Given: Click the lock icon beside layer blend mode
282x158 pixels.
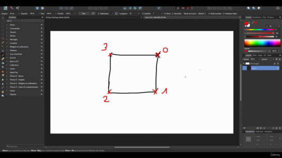Looking at the screenshot, I should point(280,59).
